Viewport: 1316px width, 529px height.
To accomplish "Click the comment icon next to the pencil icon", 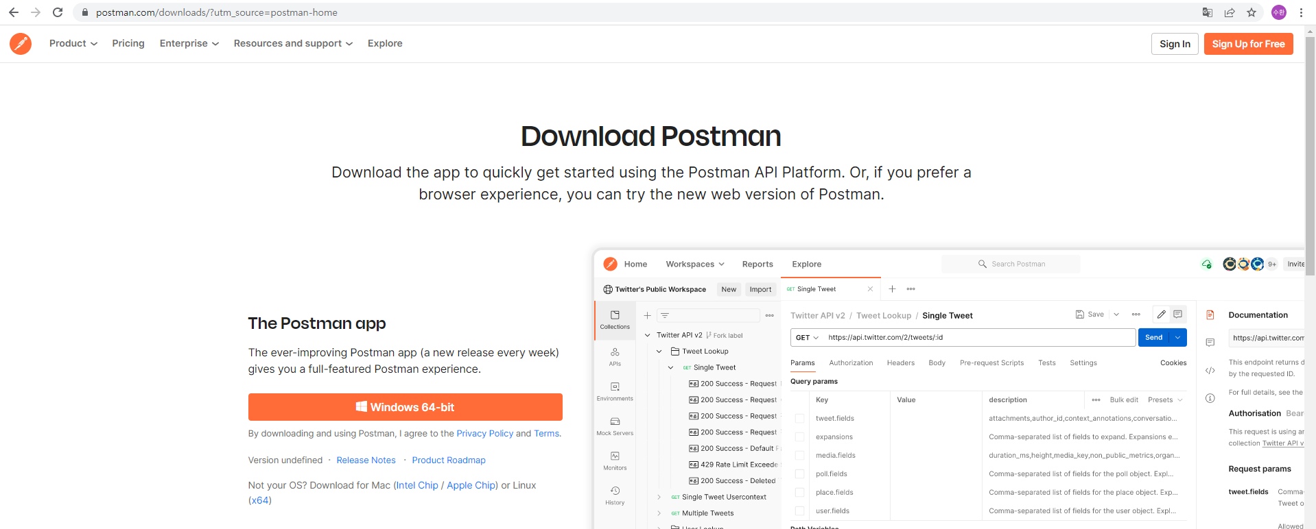I will coord(1177,315).
